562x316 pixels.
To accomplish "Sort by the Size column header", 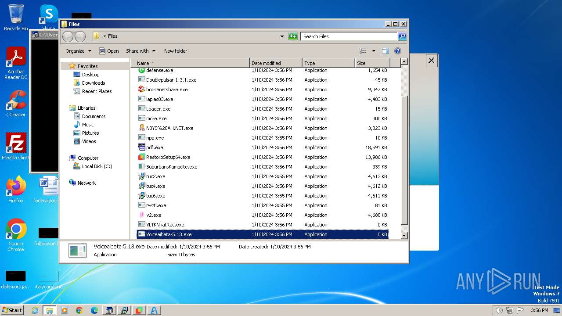I will coord(372,63).
